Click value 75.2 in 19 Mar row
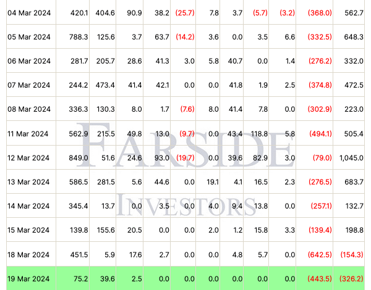 point(81,279)
